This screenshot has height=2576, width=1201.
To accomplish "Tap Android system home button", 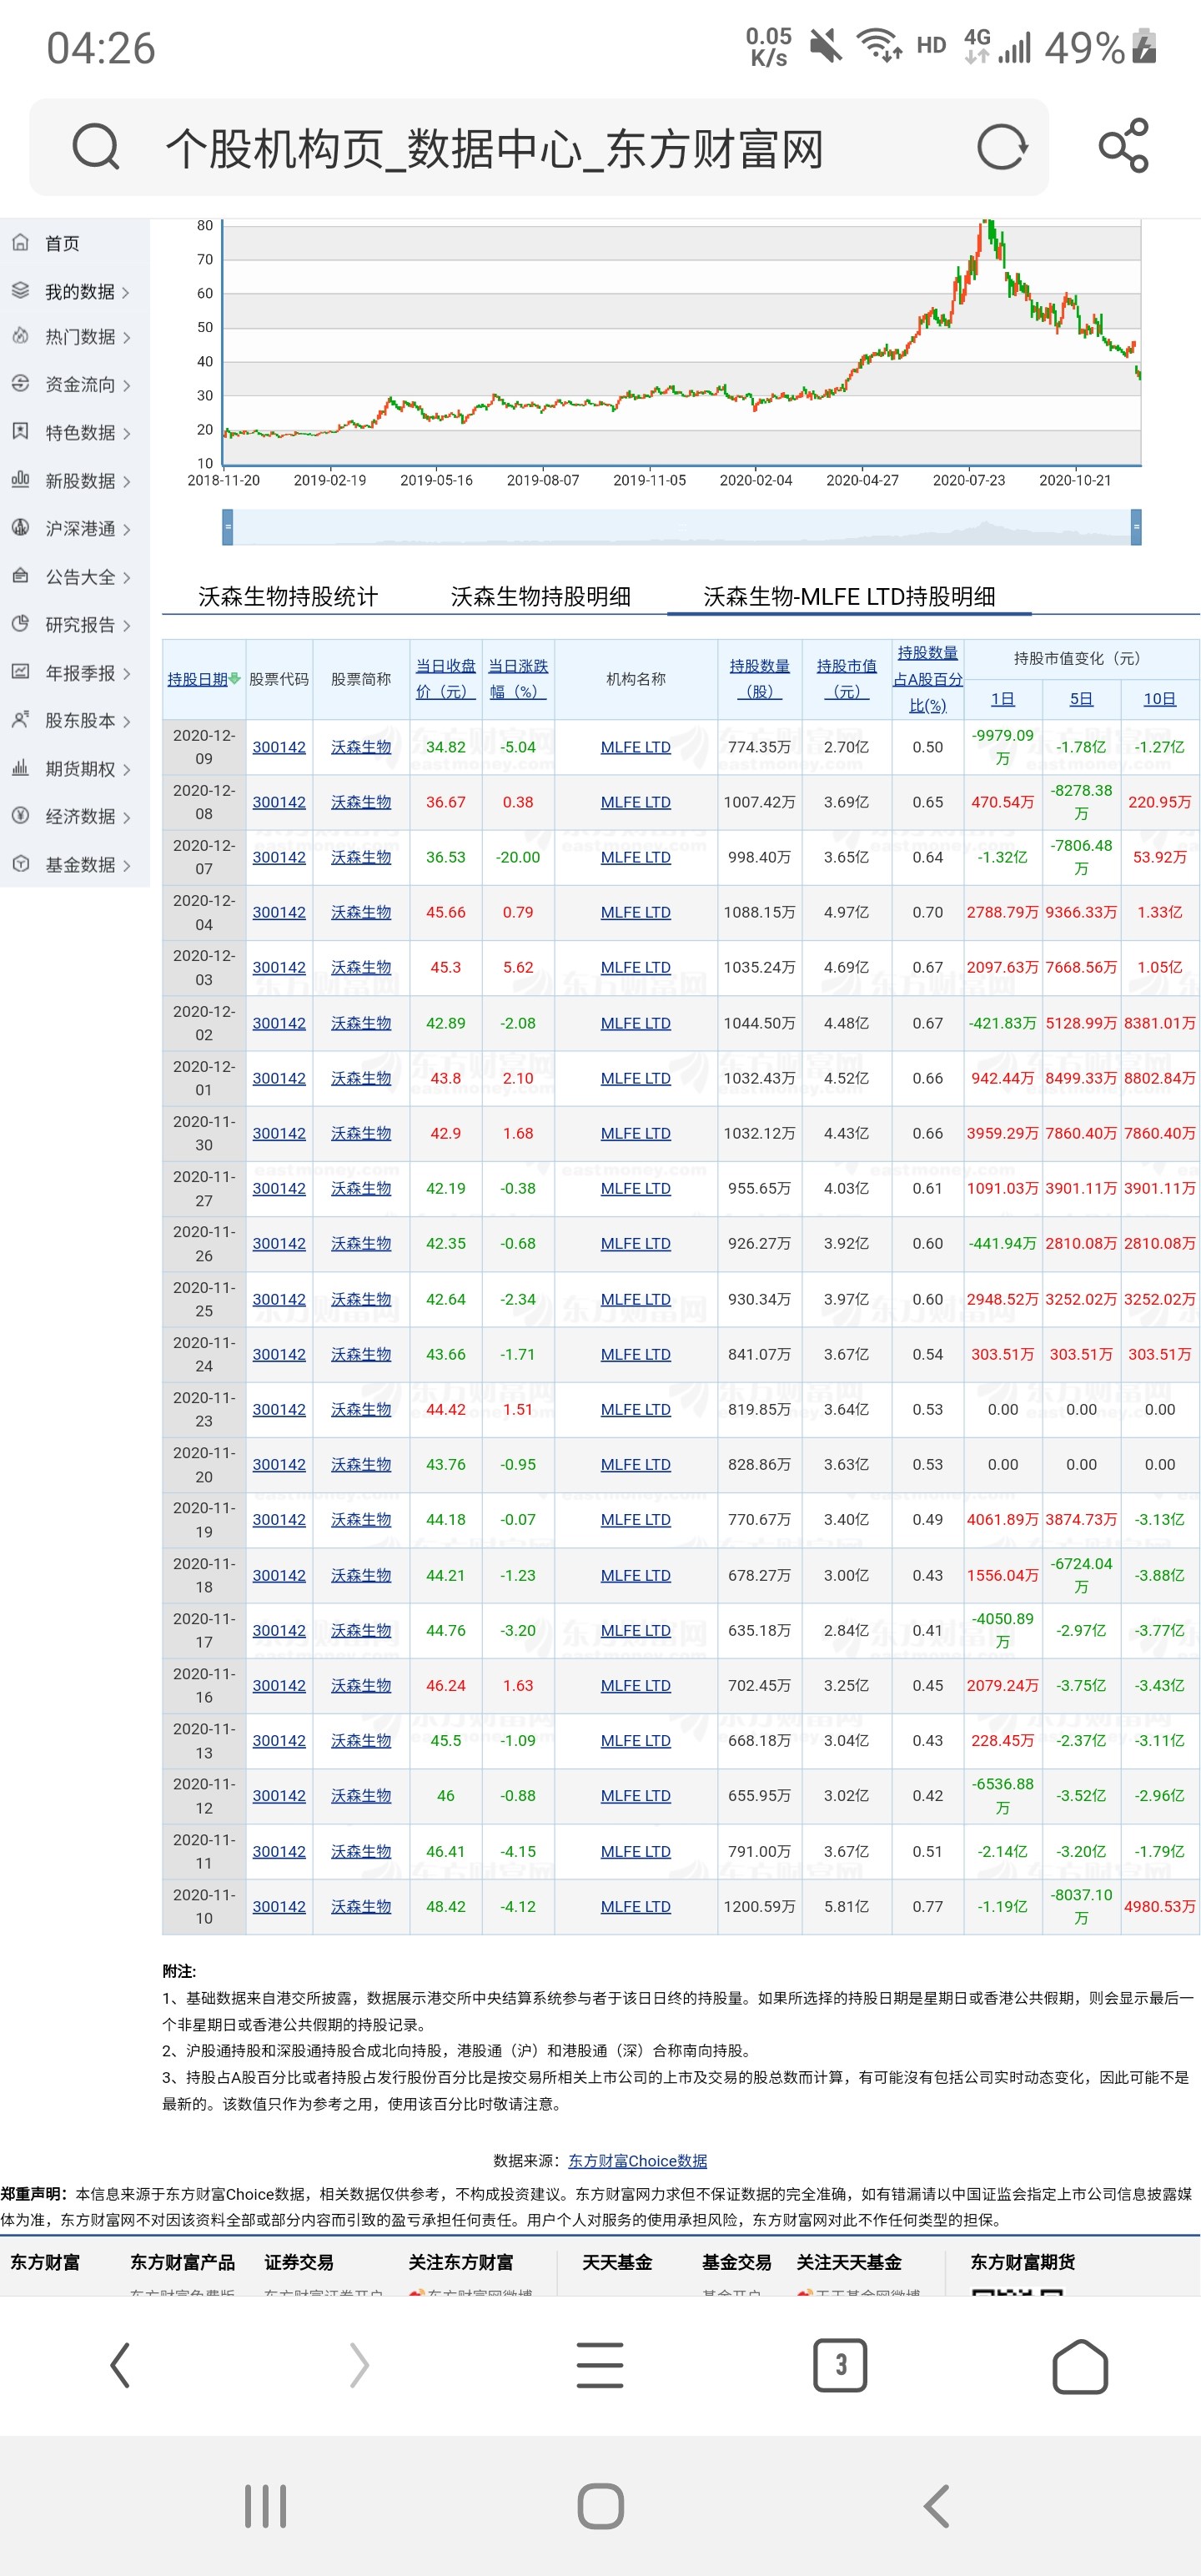I will 600,2506.
